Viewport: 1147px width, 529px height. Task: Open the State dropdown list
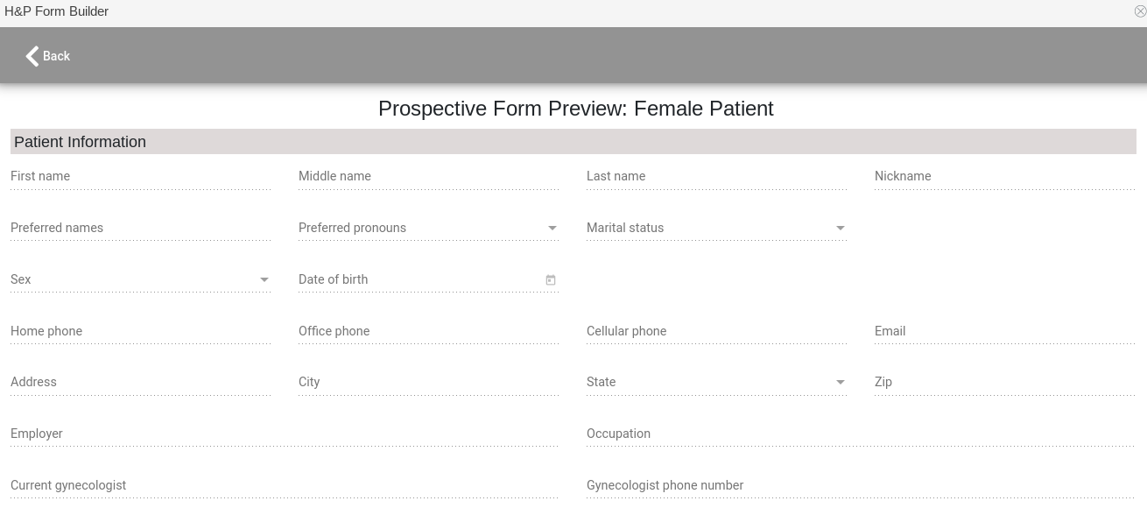pyautogui.click(x=841, y=383)
